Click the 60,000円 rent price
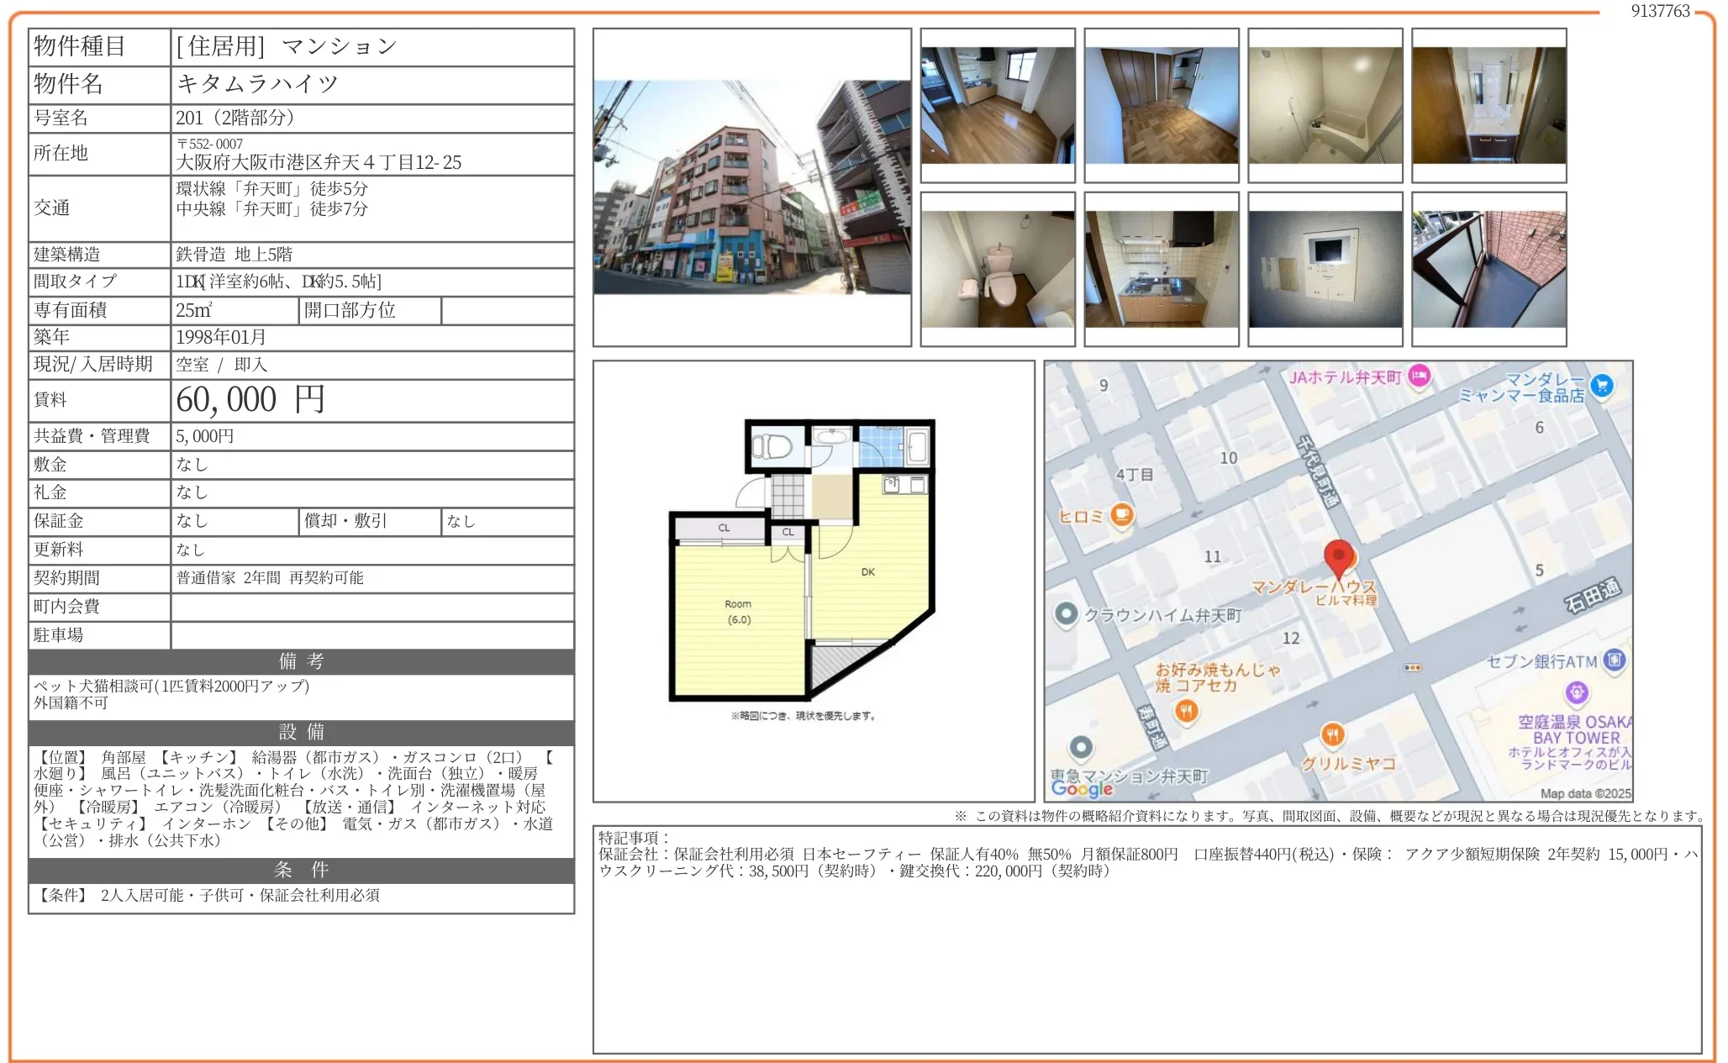 coord(250,400)
